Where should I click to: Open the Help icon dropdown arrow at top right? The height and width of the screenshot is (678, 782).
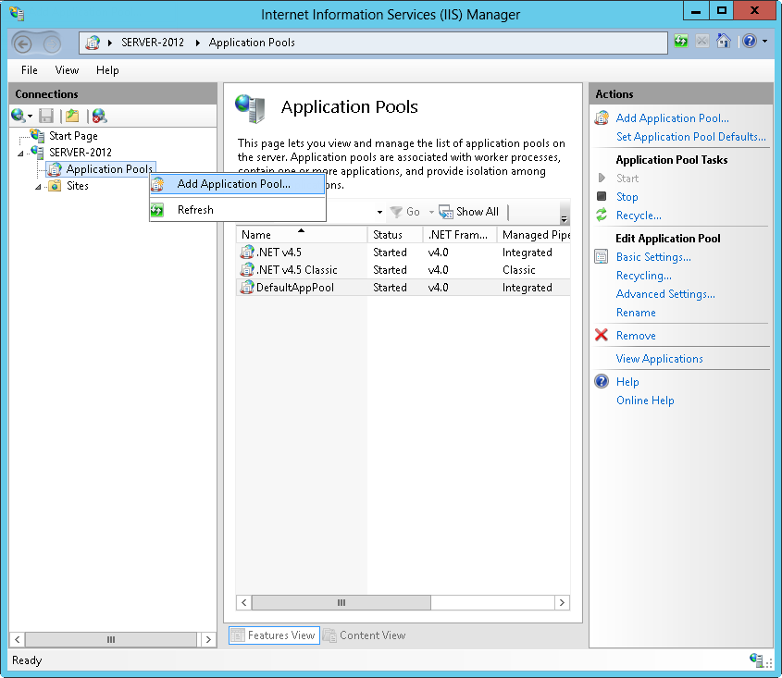point(764,42)
